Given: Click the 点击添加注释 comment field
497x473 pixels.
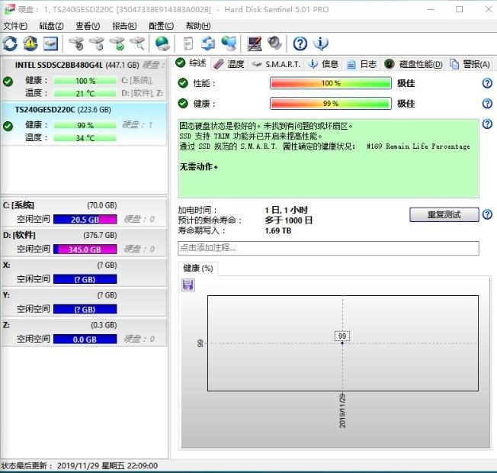Looking at the screenshot, I should tap(329, 248).
